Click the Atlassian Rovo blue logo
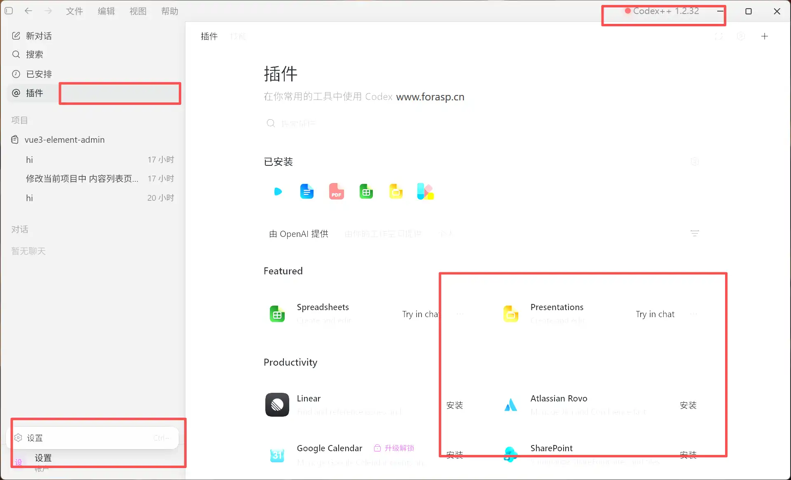The height and width of the screenshot is (480, 791). click(511, 405)
